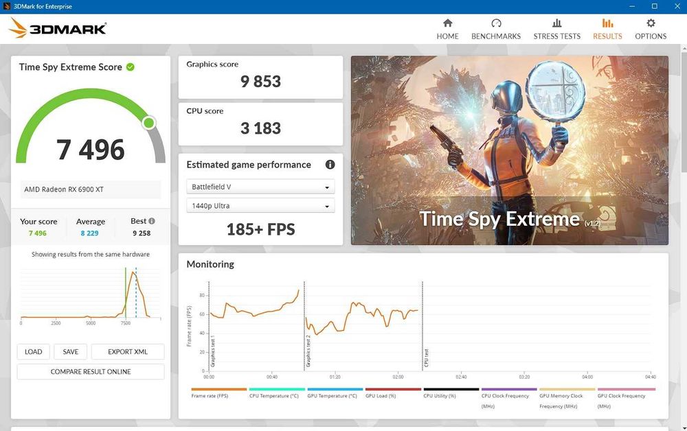
Task: Close the 3DMark window
Action: coord(677,6)
